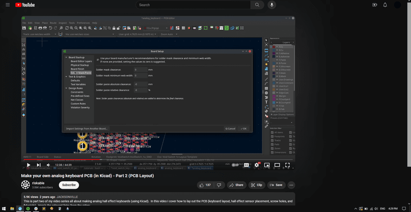Open the notifications bell
Viewport: 411px width, 212px height.
pos(385,5)
